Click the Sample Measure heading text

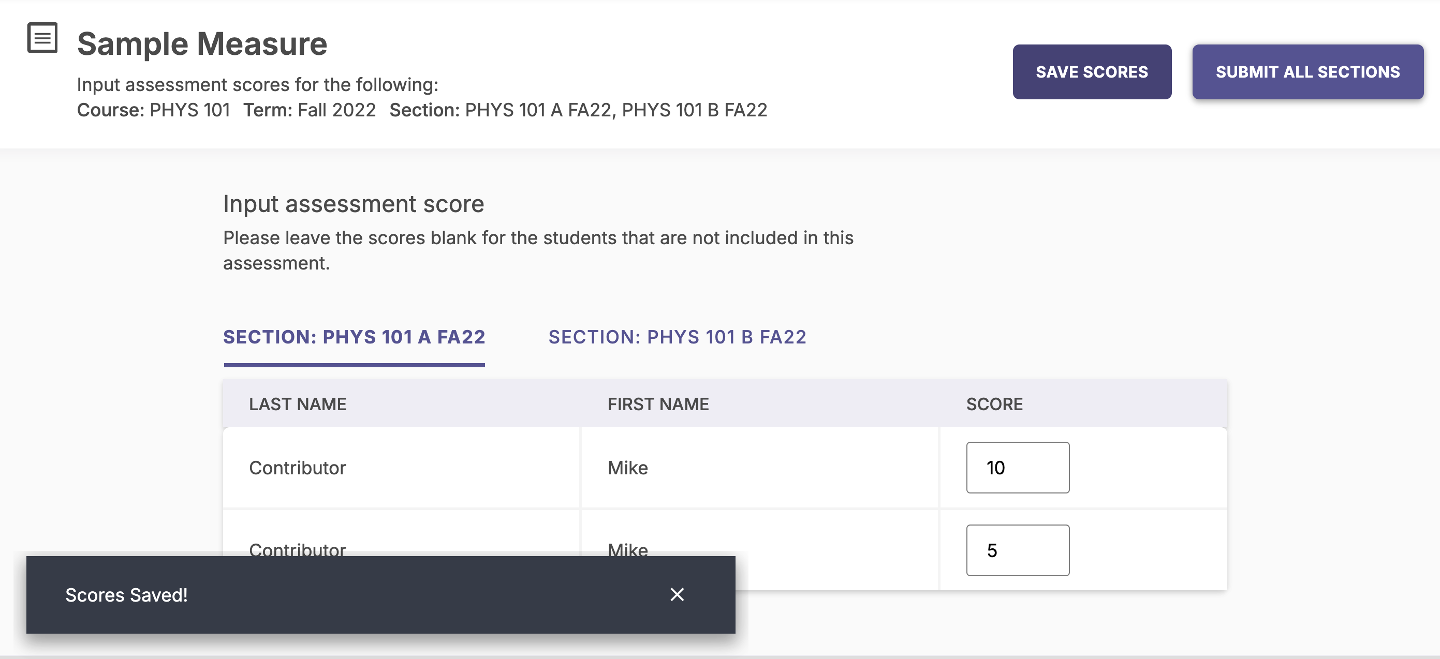coord(201,43)
